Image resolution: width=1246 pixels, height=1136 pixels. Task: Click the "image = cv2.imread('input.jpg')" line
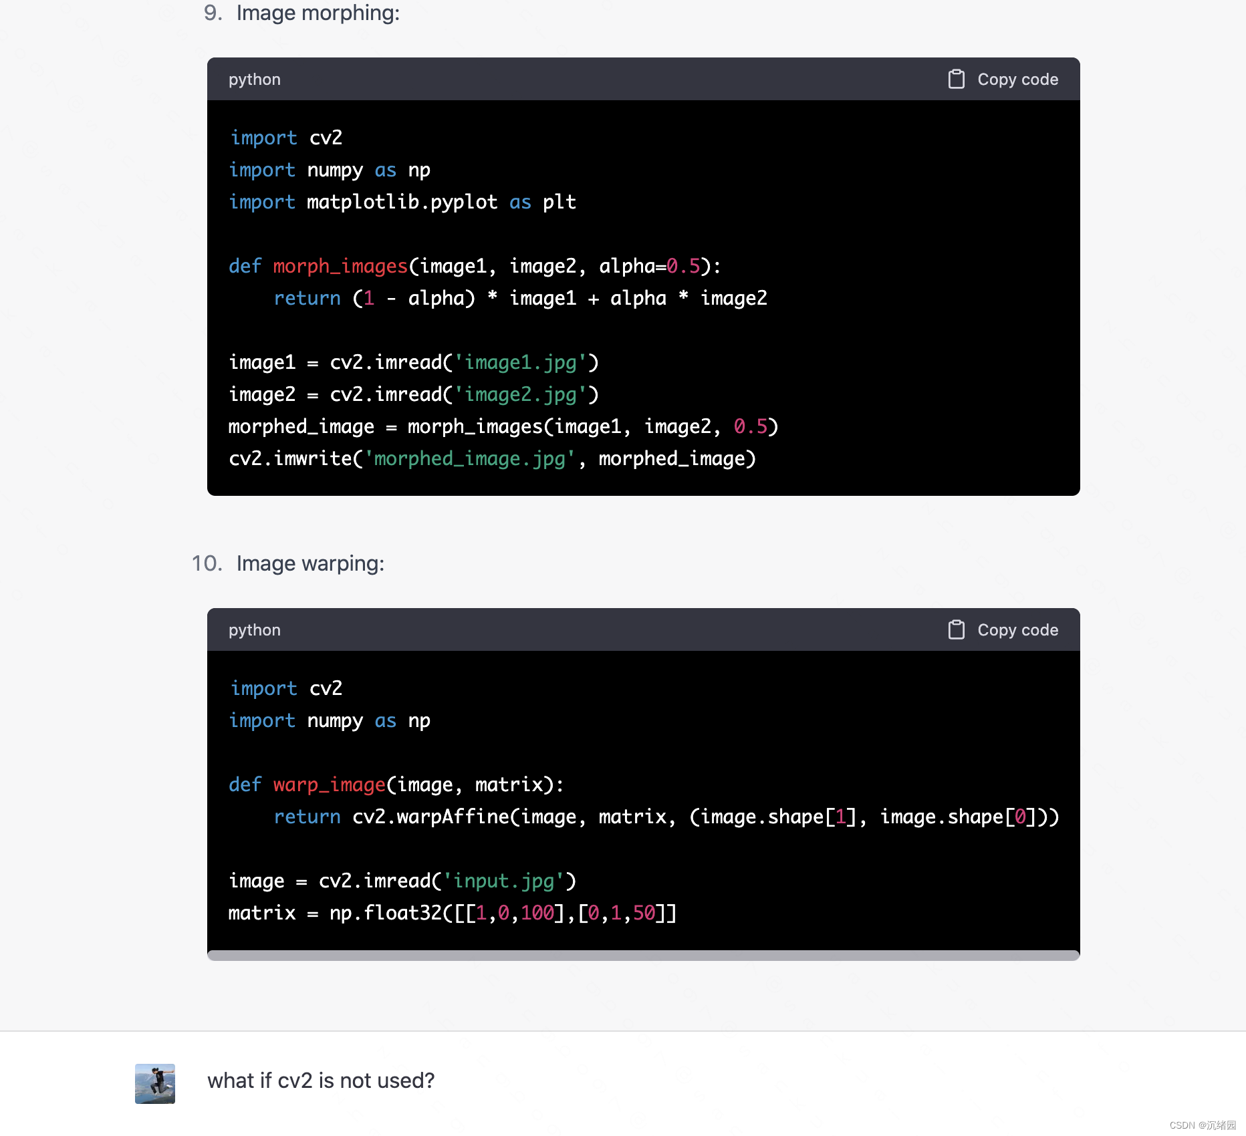(x=402, y=881)
